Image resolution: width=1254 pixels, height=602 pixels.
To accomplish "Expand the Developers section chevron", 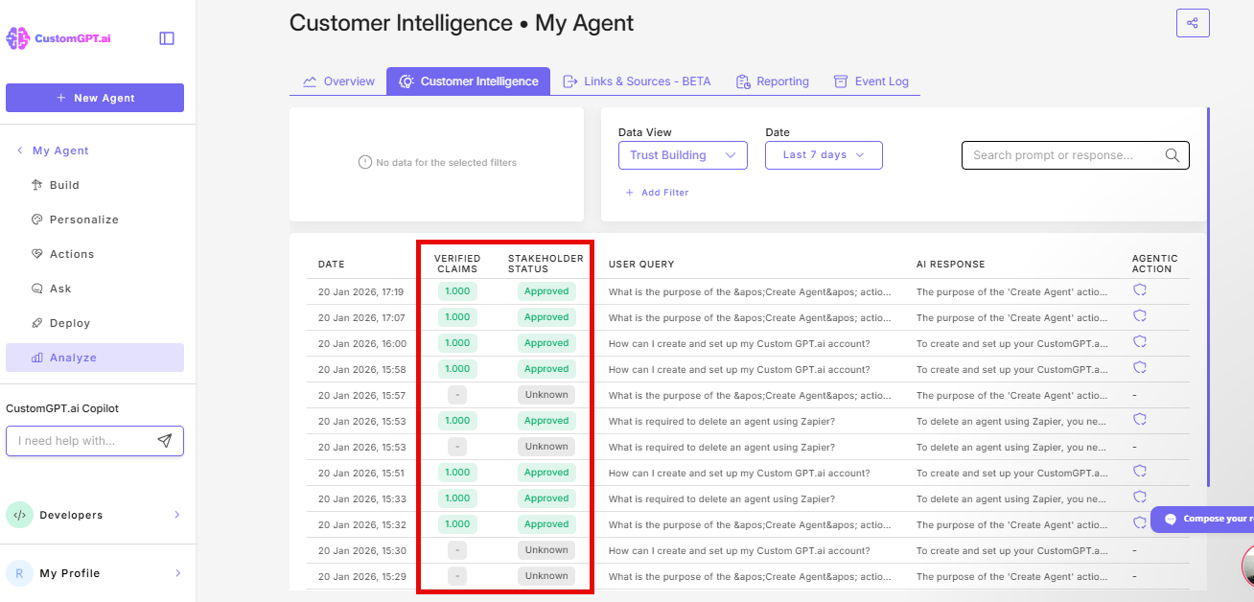I will pos(177,515).
